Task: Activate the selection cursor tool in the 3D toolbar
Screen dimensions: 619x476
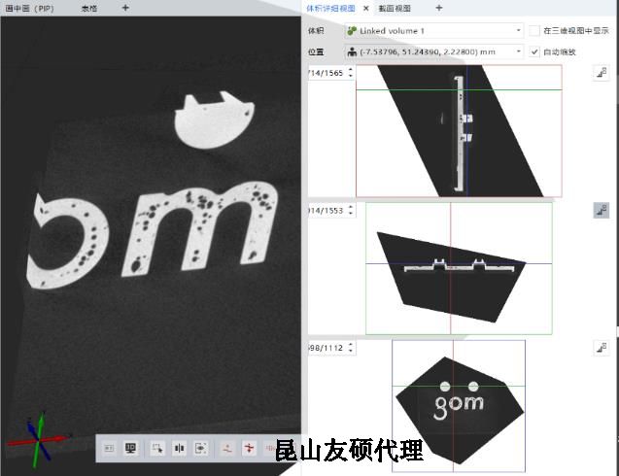Action: (x=157, y=448)
